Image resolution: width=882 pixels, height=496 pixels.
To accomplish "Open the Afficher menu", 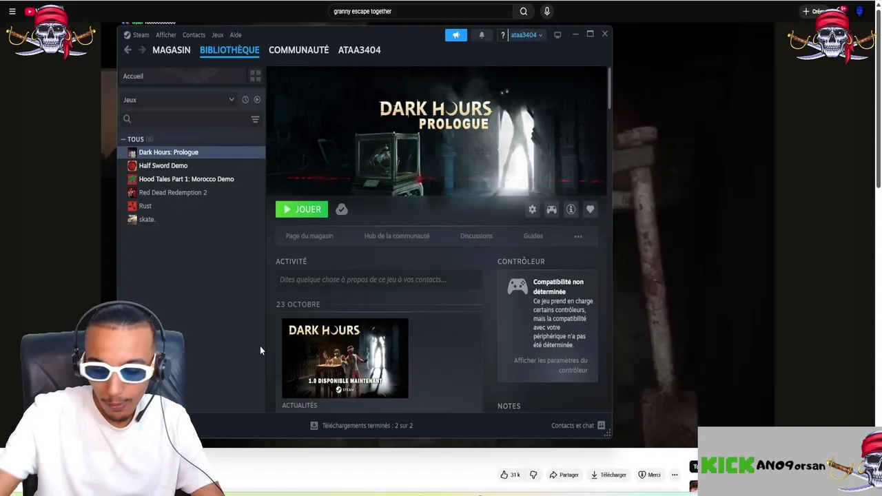I will coord(166,34).
